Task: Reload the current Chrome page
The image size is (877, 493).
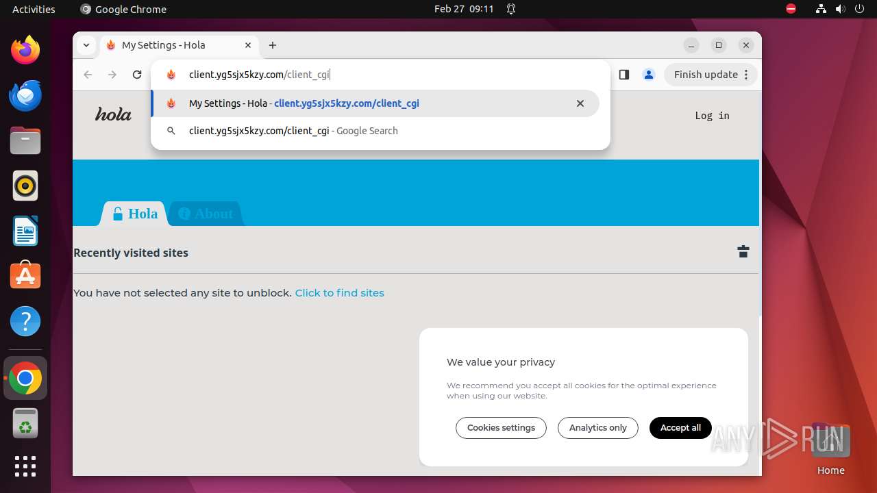Action: 137,75
